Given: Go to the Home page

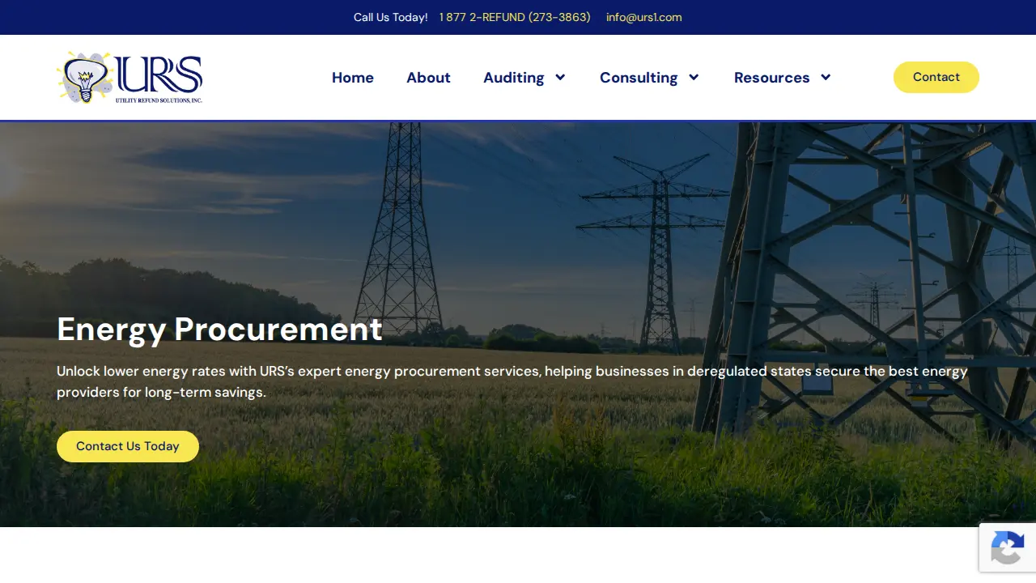Looking at the screenshot, I should click(x=353, y=78).
